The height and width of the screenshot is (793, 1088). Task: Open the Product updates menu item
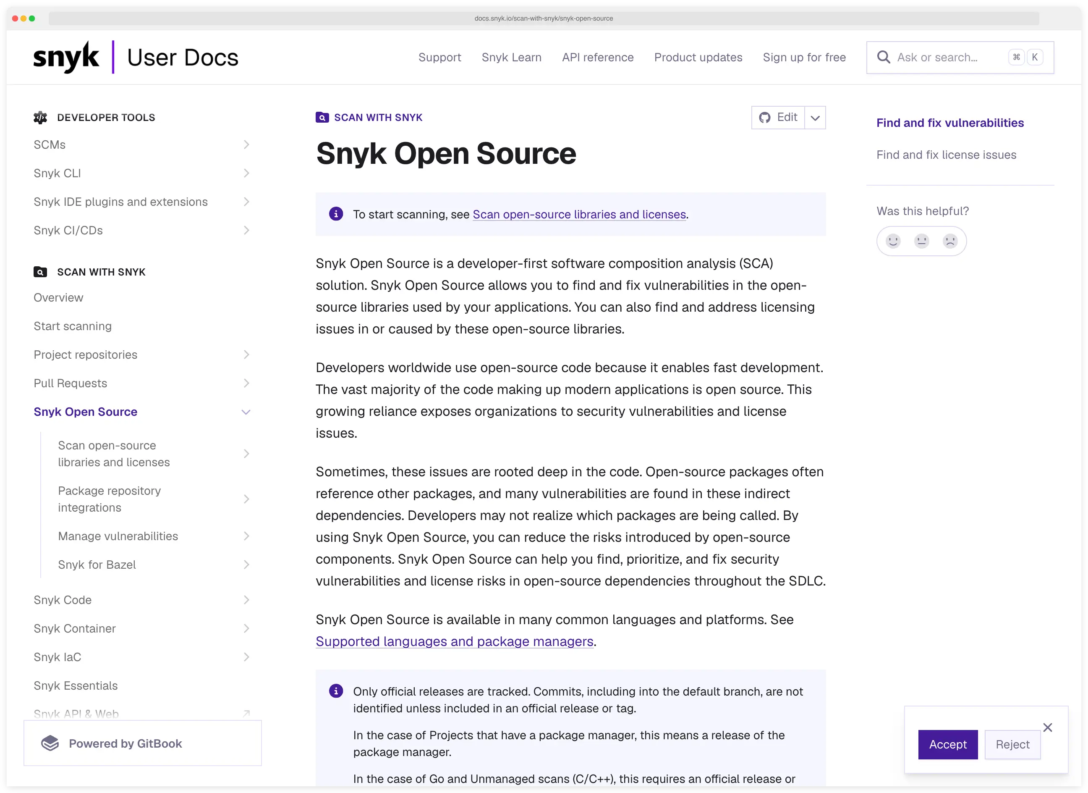[x=698, y=57]
